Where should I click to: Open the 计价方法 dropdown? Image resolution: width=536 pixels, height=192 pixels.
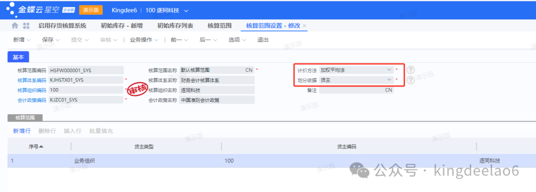[x=356, y=70]
